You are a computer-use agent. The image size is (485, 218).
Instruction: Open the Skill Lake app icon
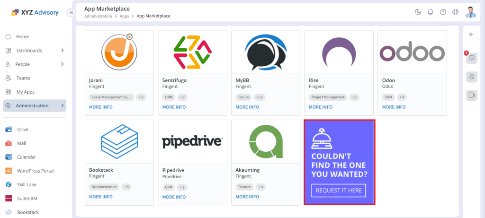coord(9,184)
